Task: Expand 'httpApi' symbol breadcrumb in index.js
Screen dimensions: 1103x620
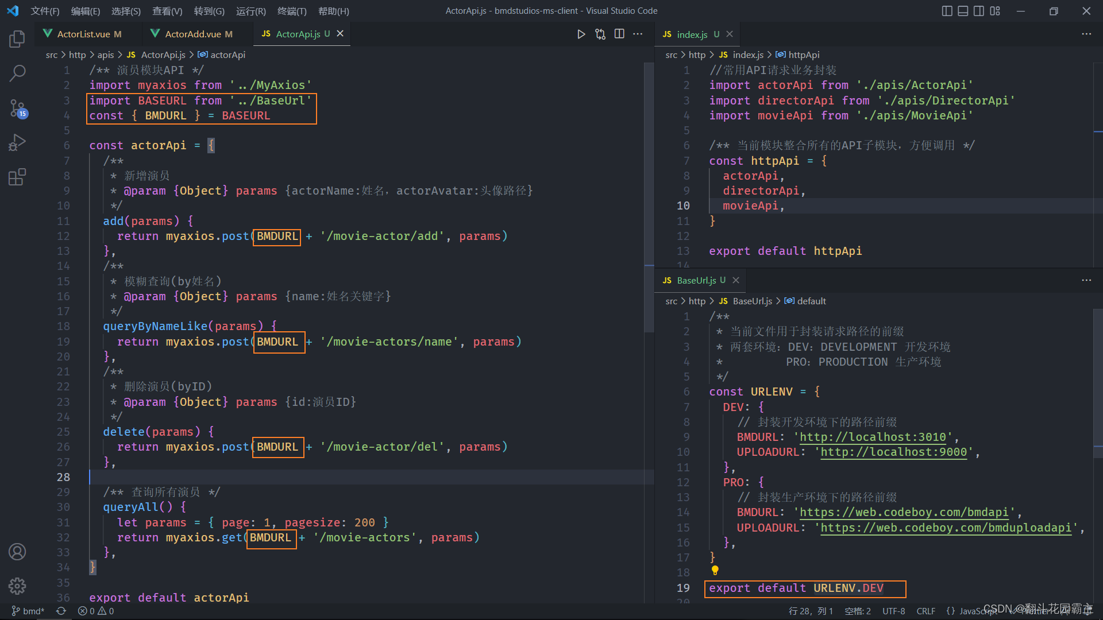Action: [797, 55]
